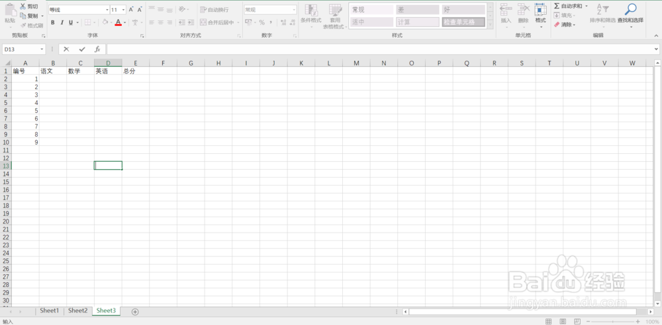Align text right
The height and width of the screenshot is (325, 662).
pyautogui.click(x=169, y=22)
